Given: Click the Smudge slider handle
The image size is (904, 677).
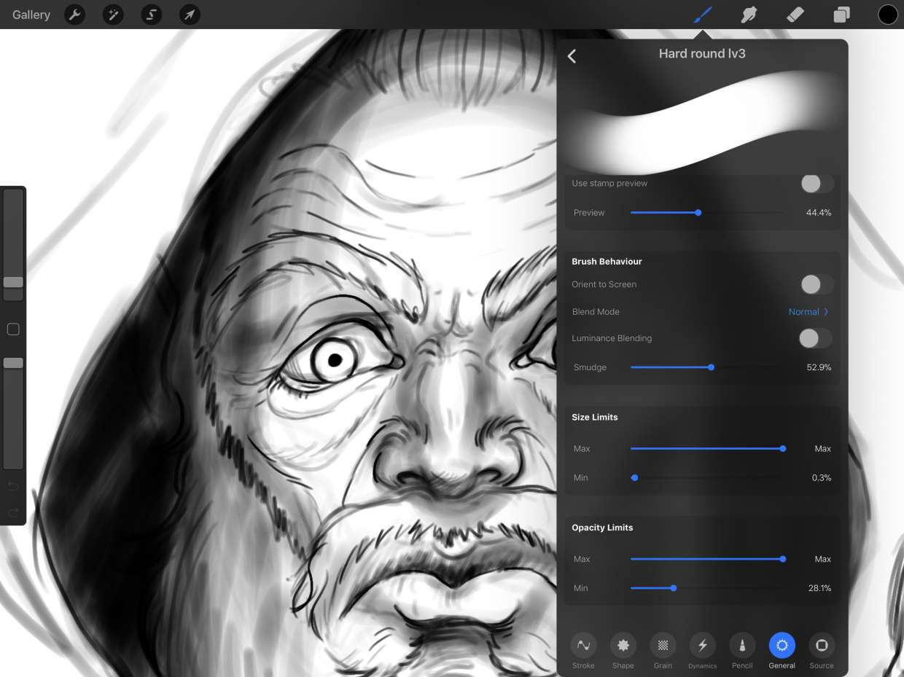Looking at the screenshot, I should (x=711, y=367).
